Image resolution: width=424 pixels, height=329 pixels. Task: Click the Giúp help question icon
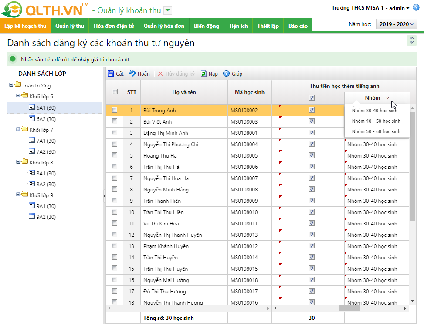click(x=226, y=74)
